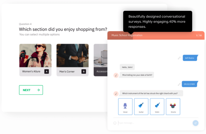
Task: Check the Men's Corner option B
Action: pos(84,71)
